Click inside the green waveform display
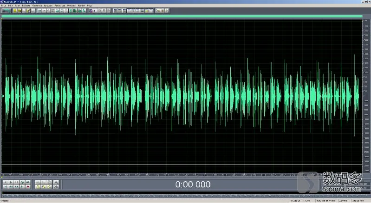Screen dimensions: 371x203 tap(182, 96)
